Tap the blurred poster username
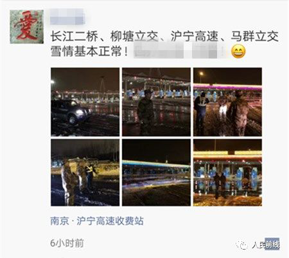The width and height of the screenshot is (289, 258). pyautogui.click(x=67, y=17)
